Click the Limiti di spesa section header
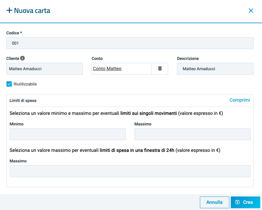 coord(23,100)
